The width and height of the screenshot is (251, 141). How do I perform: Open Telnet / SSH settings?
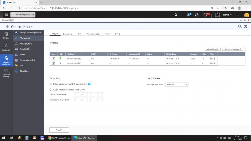pos(28,49)
